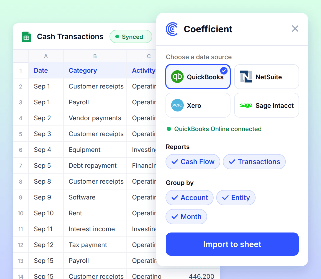Click the Coefficient logo icon
The height and width of the screenshot is (279, 321).
click(172, 29)
